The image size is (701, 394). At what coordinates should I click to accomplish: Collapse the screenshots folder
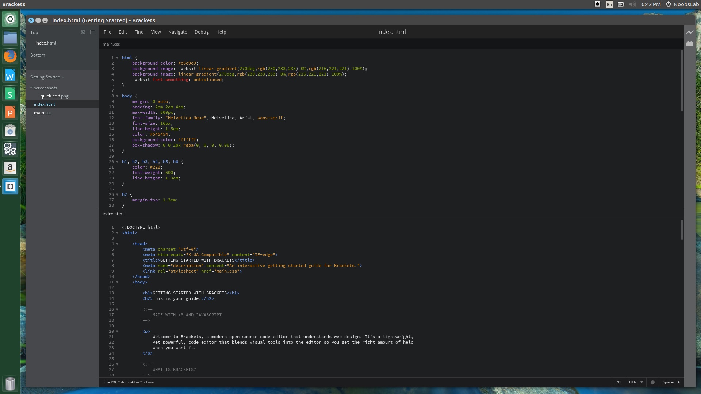click(31, 88)
